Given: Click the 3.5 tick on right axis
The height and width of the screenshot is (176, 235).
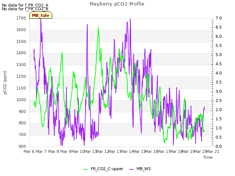Looking at the screenshot, I should (219, 82).
